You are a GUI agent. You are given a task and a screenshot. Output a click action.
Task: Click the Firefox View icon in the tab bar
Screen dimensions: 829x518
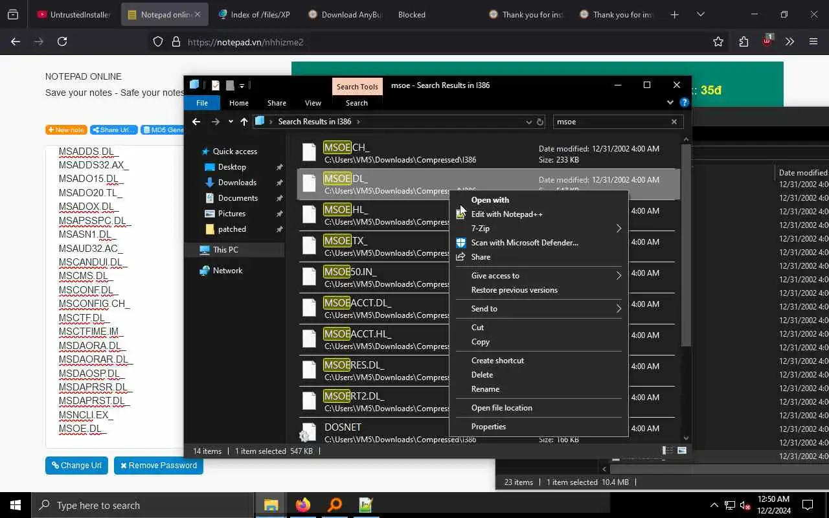[13, 14]
